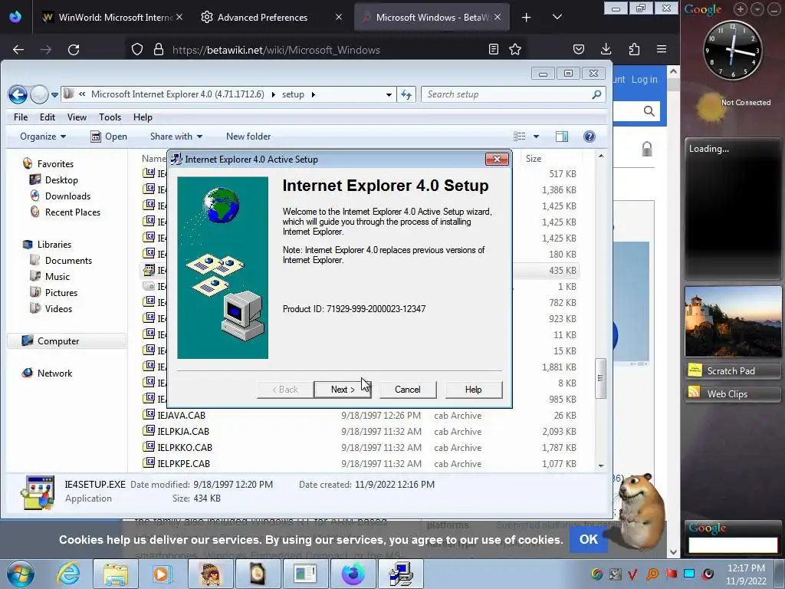Image resolution: width=785 pixels, height=589 pixels.
Task: Click Log in link on betawiki
Action: [644, 80]
